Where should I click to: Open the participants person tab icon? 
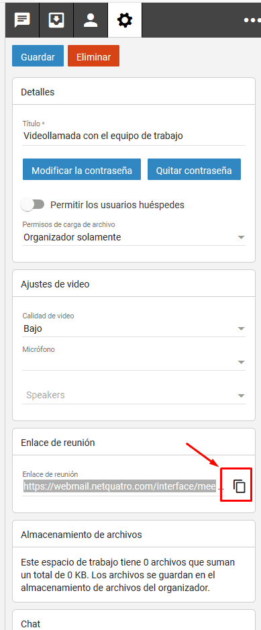pyautogui.click(x=91, y=19)
